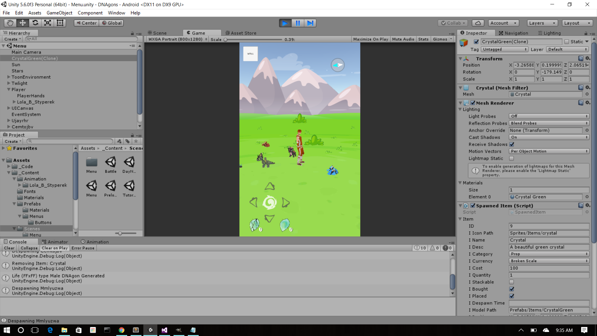Open the Layers dropdown
The image size is (597, 336).
[542, 23]
